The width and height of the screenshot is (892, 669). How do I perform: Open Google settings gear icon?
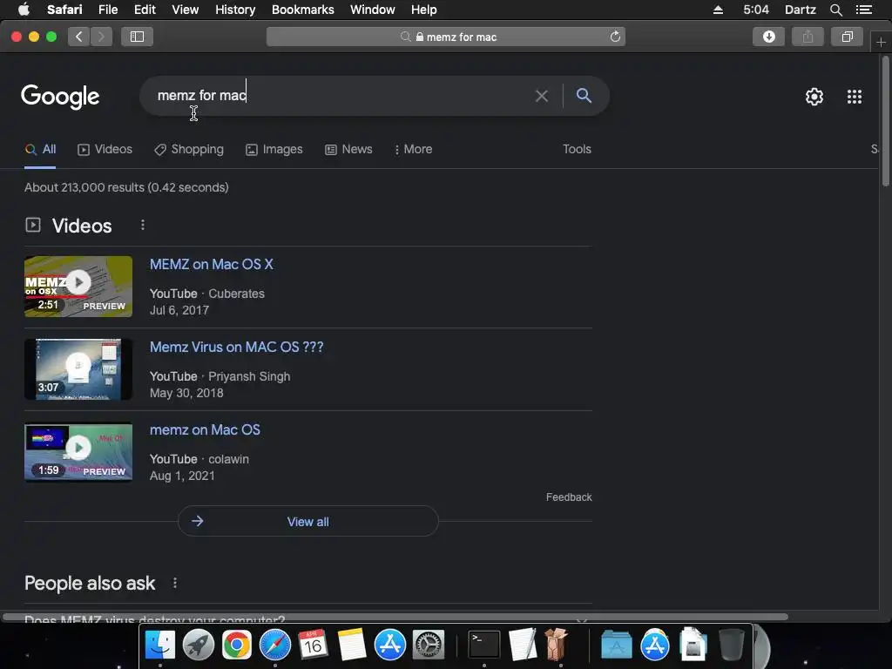click(814, 96)
